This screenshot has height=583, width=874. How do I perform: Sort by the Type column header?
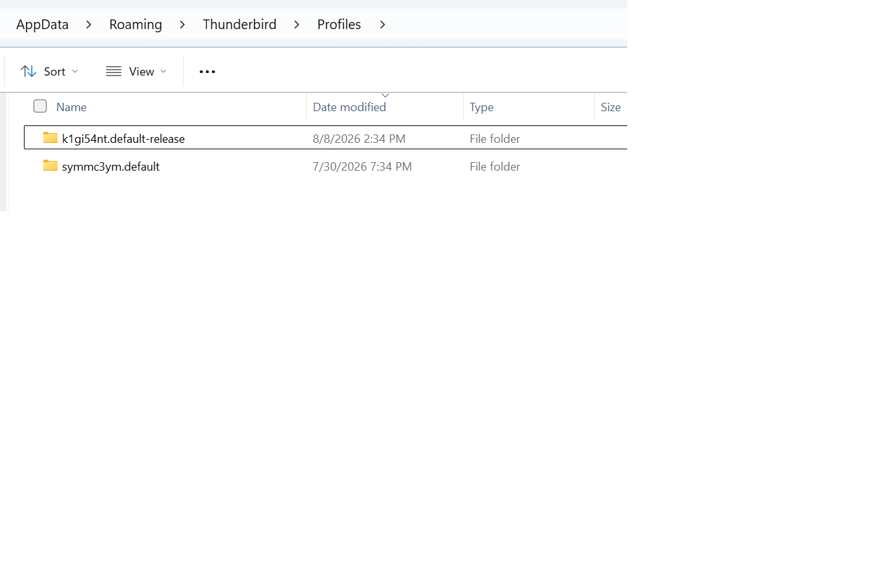tap(481, 107)
